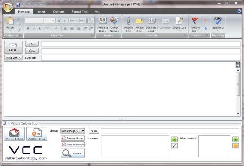Click the Office orb button
The width and height of the screenshot is (244, 166).
coord(8,7)
